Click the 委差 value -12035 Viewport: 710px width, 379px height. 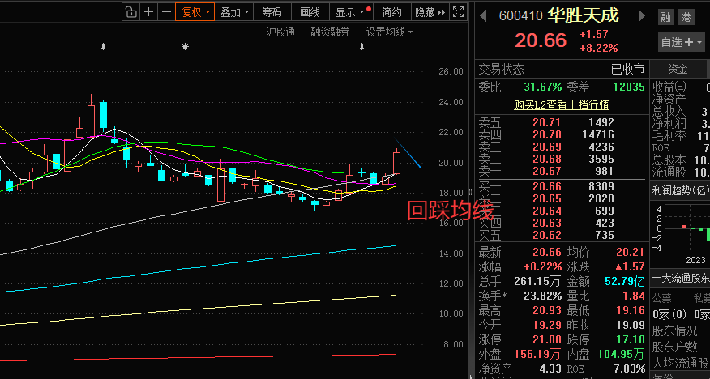pos(627,87)
